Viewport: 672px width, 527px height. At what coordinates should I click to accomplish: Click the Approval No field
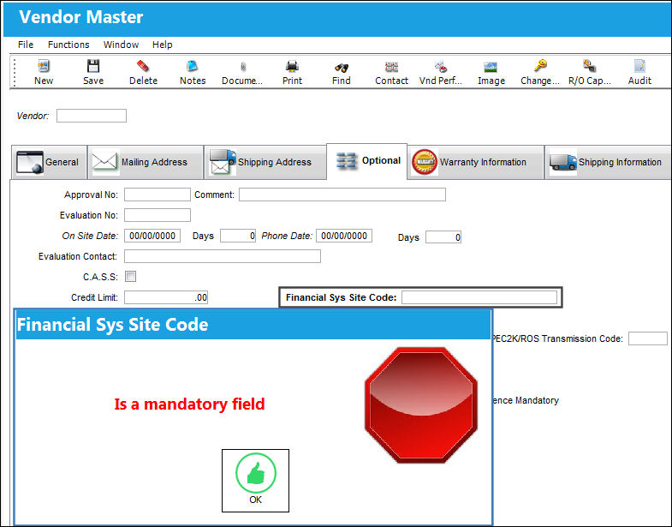[x=158, y=195]
